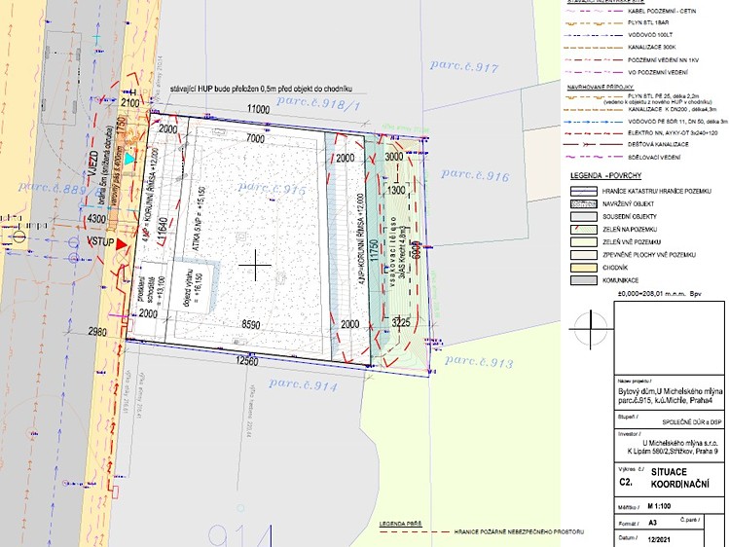Click the drawing number C2.
Screen dimensions: 729x547
(x=626, y=483)
